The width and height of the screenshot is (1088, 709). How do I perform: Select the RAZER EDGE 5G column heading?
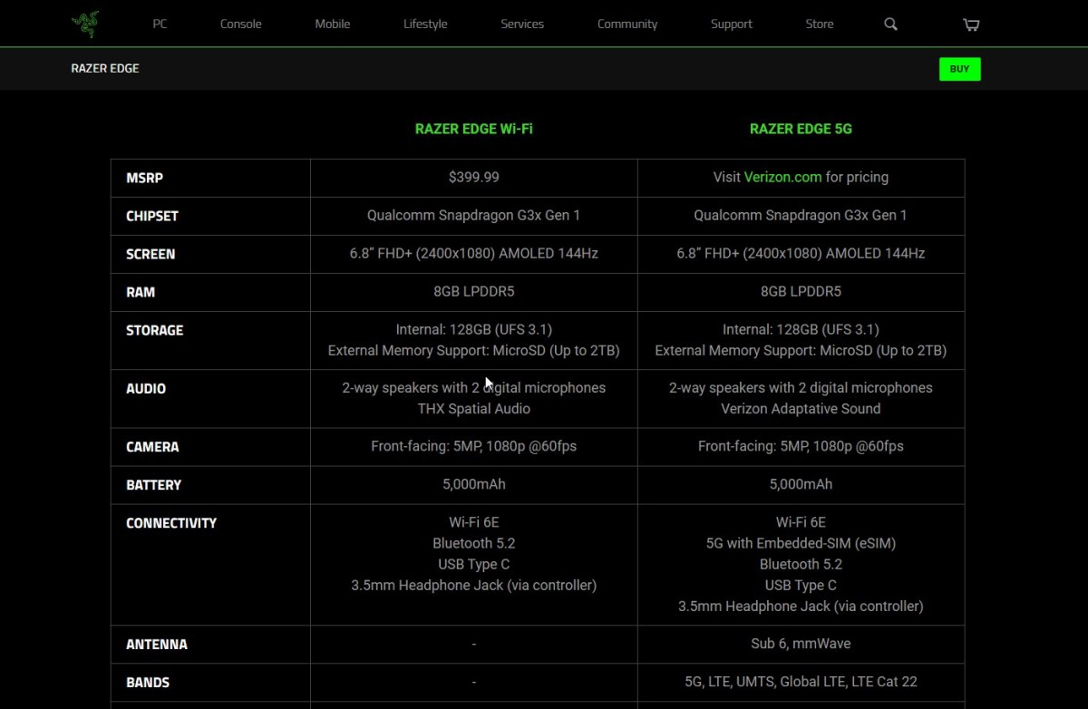click(801, 129)
